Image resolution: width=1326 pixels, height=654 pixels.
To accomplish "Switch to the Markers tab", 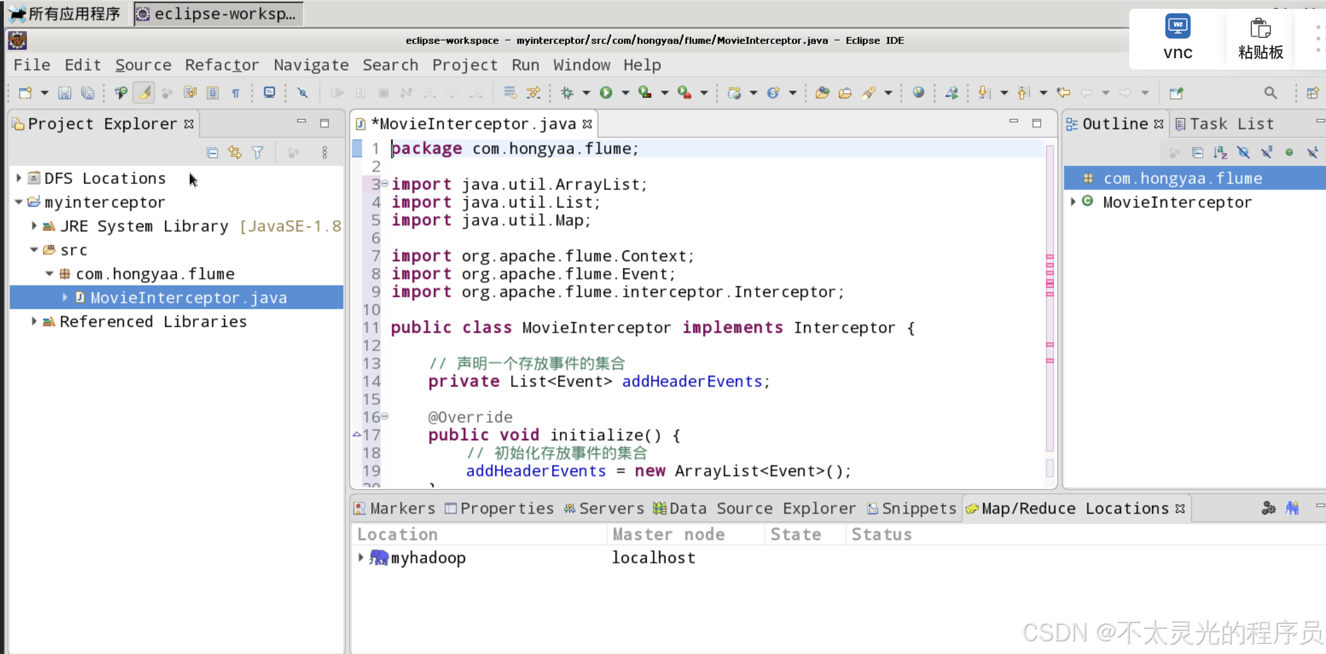I will point(395,509).
